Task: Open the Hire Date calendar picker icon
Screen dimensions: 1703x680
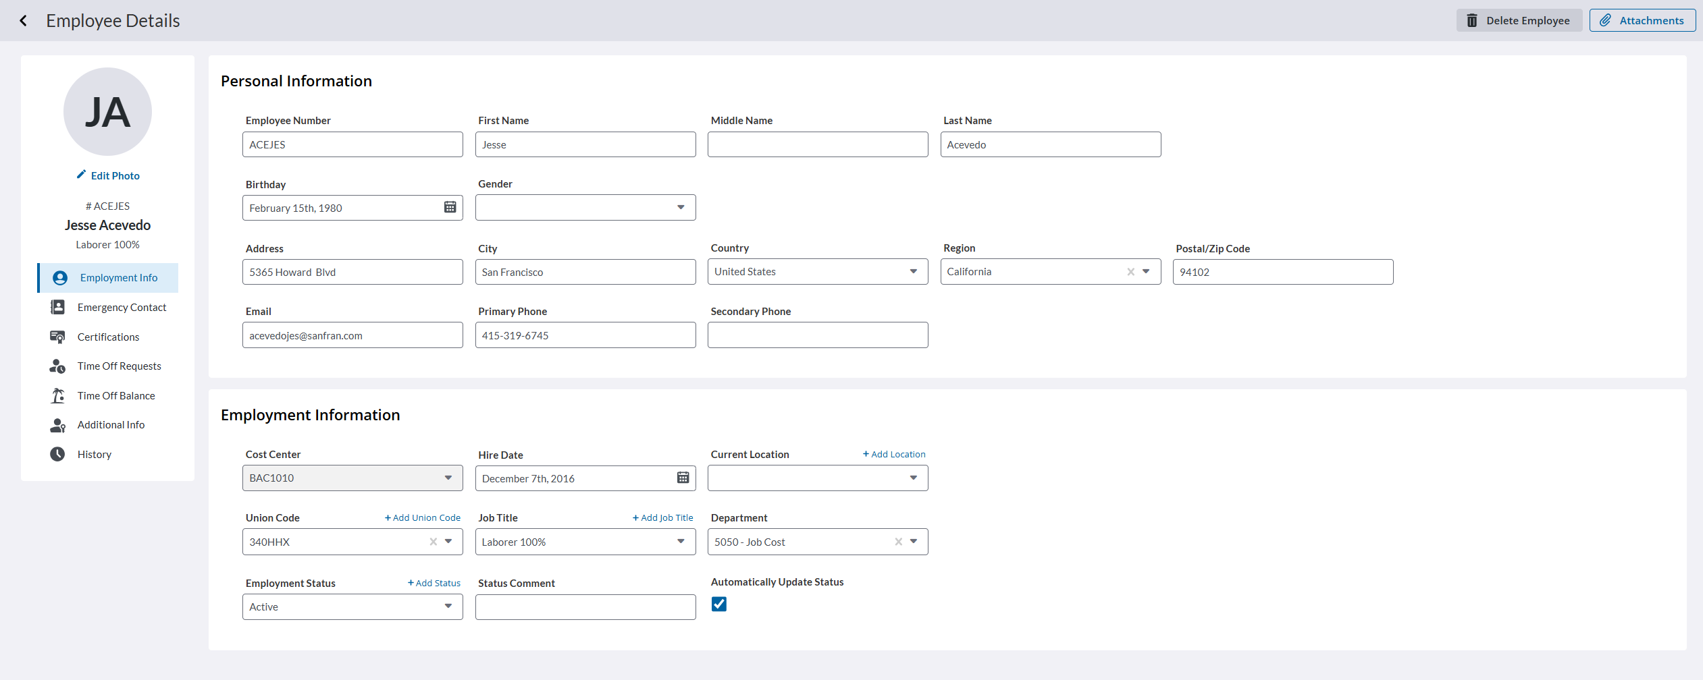Action: click(683, 478)
